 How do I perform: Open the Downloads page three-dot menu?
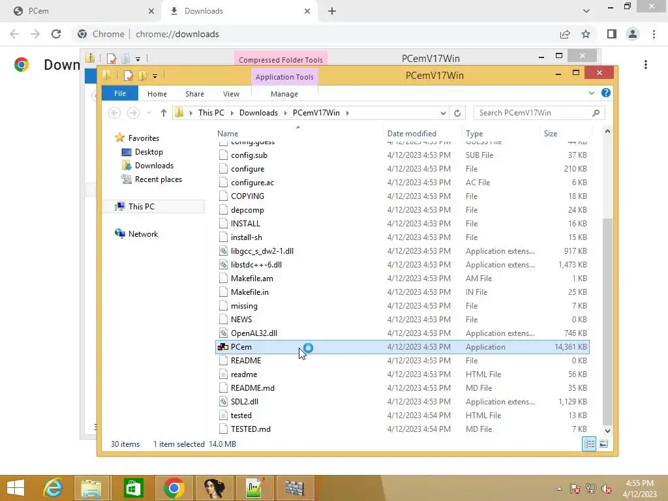[646, 65]
